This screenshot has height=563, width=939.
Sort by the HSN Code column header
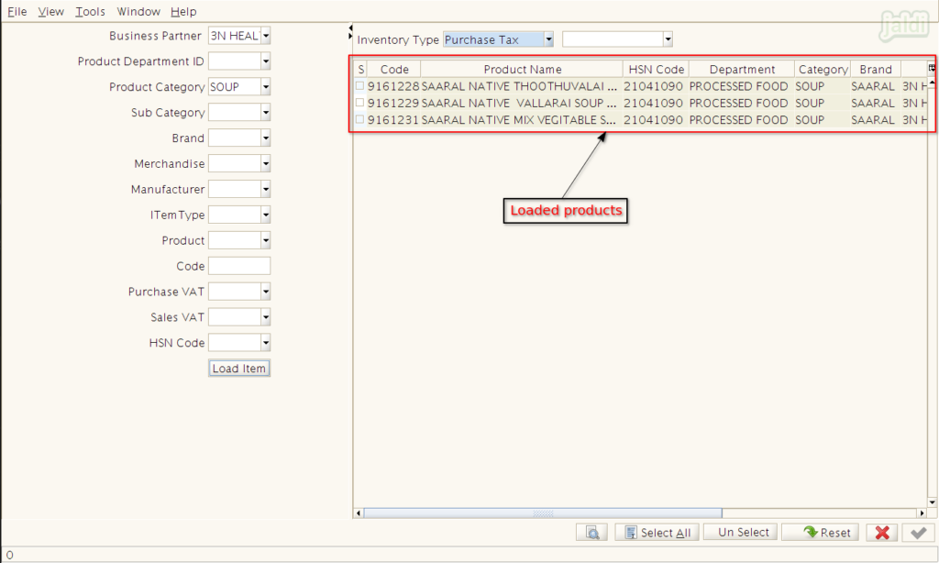tap(656, 69)
